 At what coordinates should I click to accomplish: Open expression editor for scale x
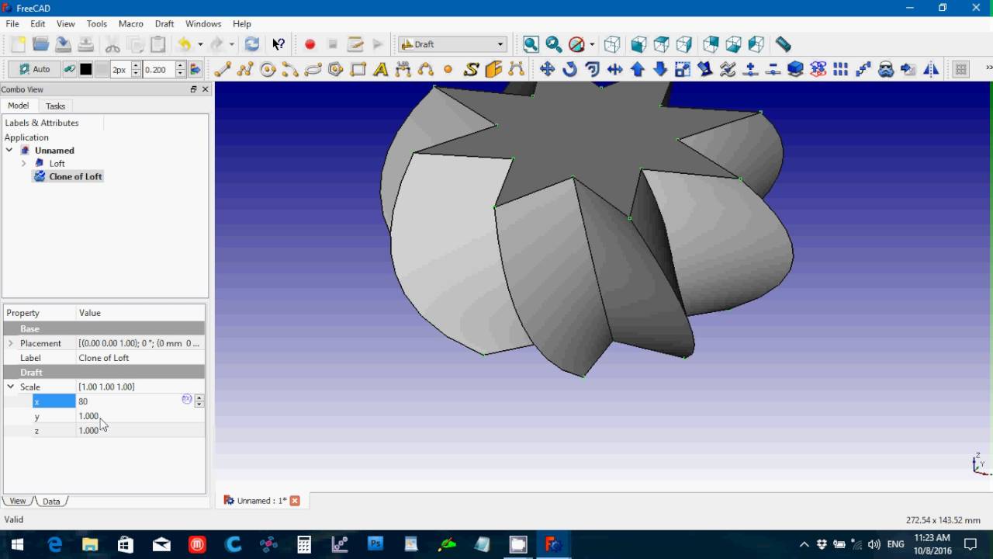pos(187,399)
